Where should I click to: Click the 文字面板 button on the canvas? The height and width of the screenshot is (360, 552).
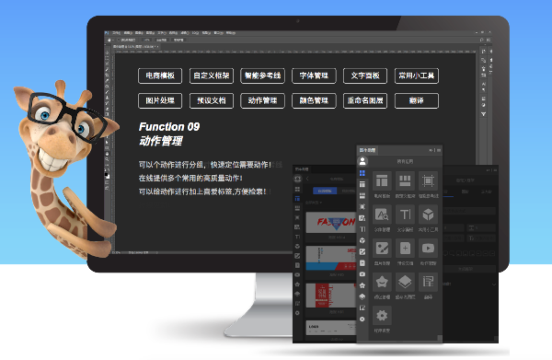pos(365,75)
